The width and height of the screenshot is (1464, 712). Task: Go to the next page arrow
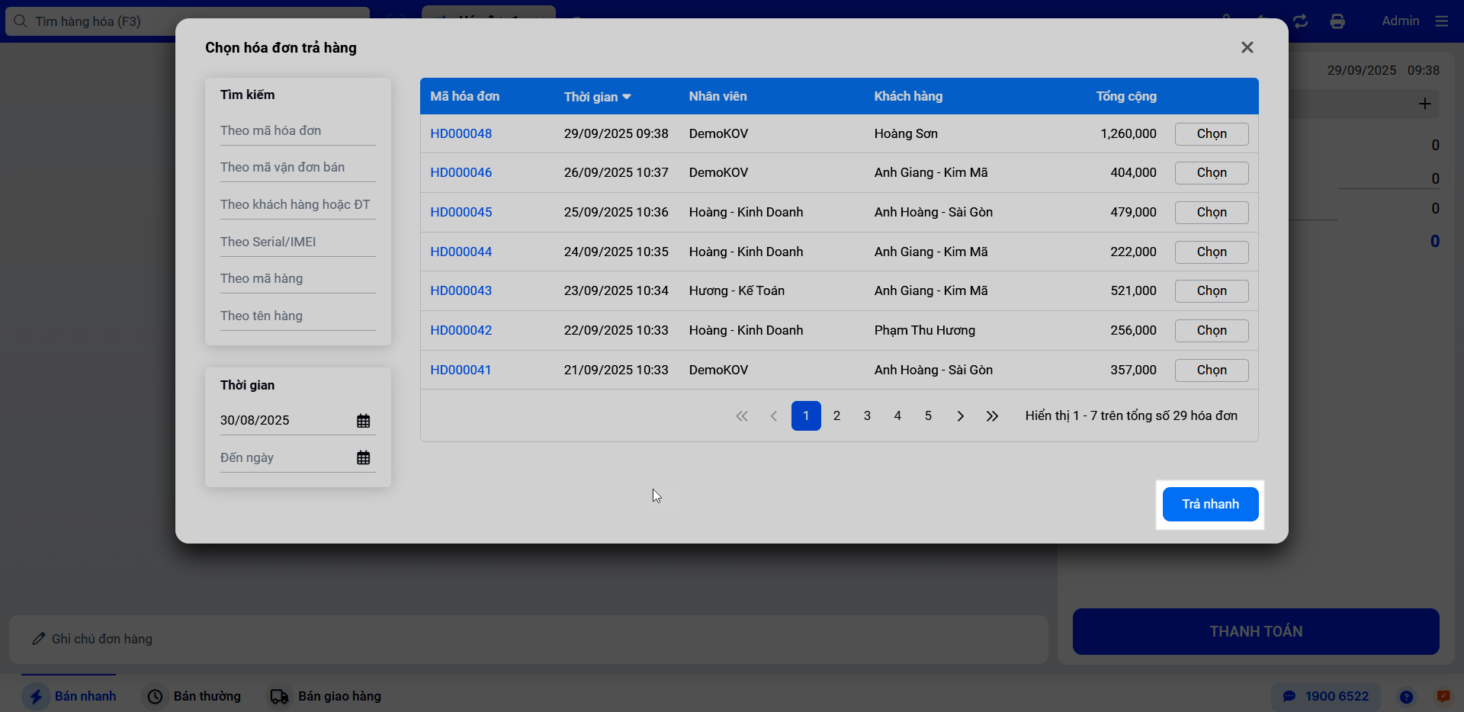[960, 416]
